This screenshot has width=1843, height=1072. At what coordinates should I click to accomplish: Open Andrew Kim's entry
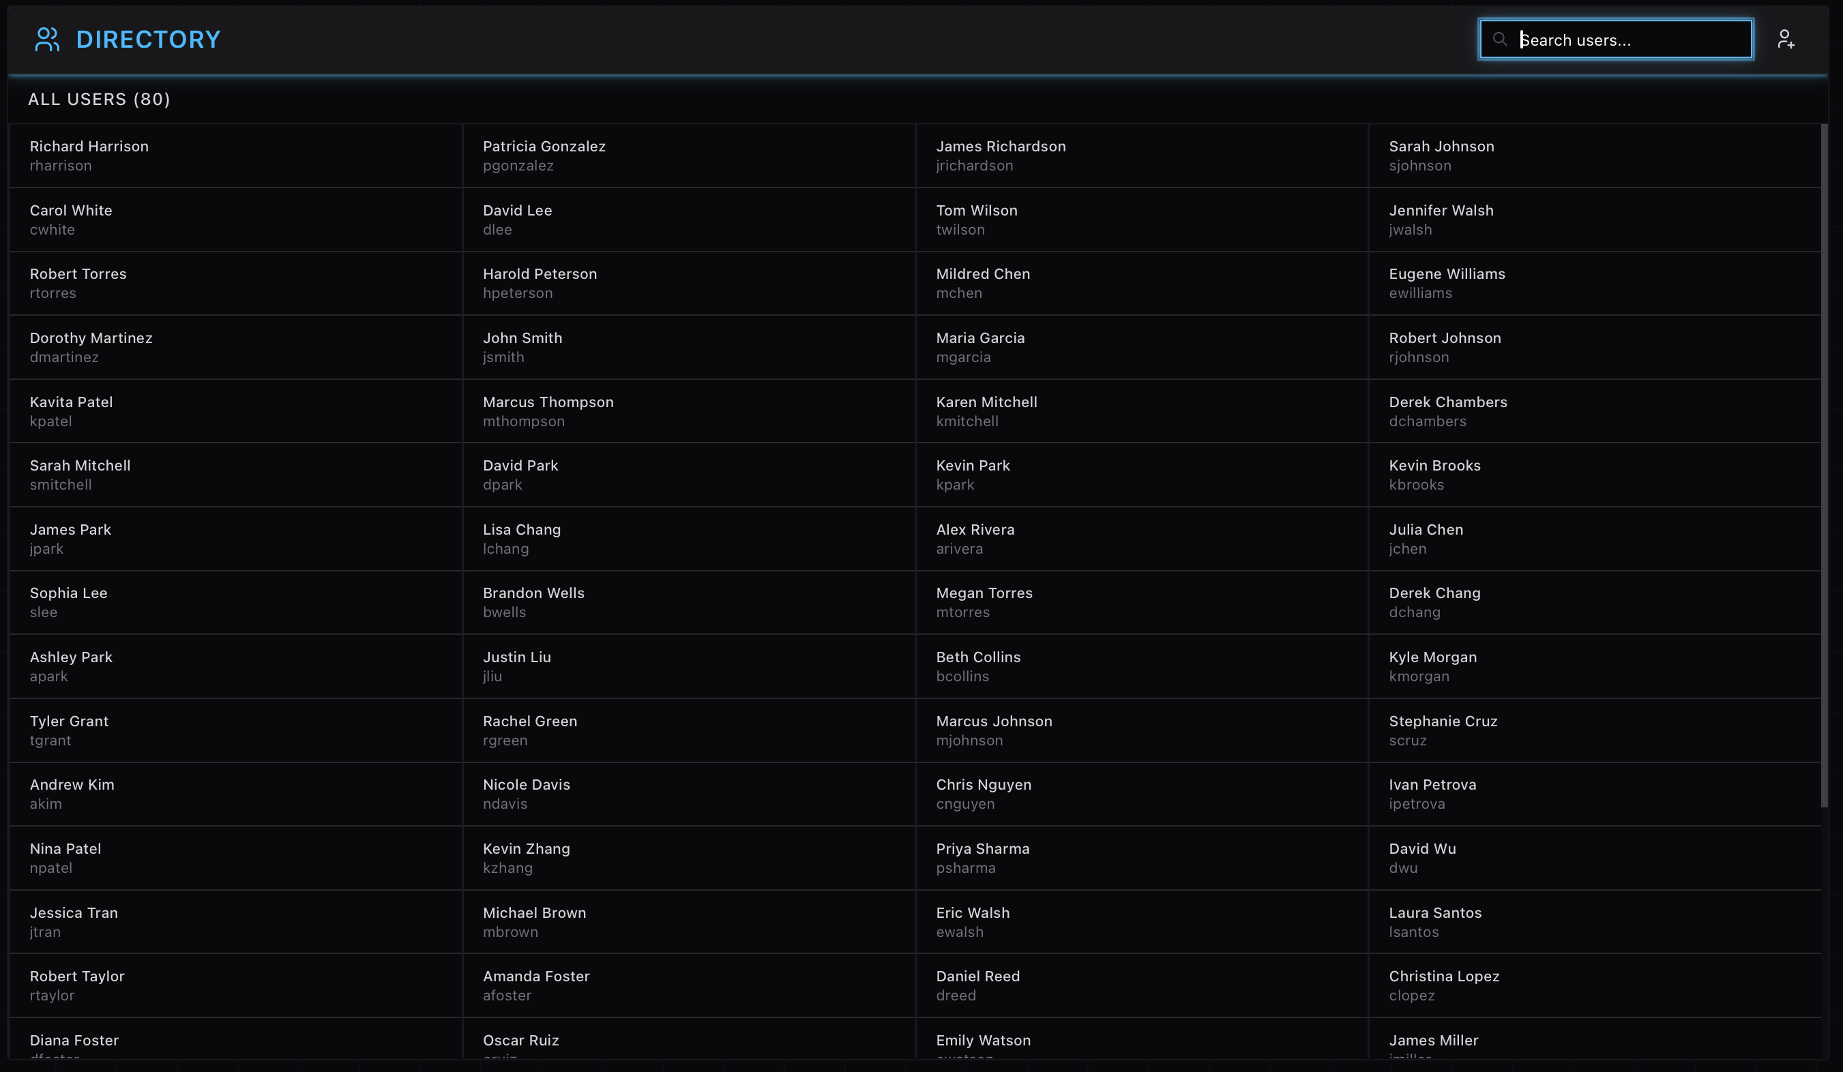(235, 794)
